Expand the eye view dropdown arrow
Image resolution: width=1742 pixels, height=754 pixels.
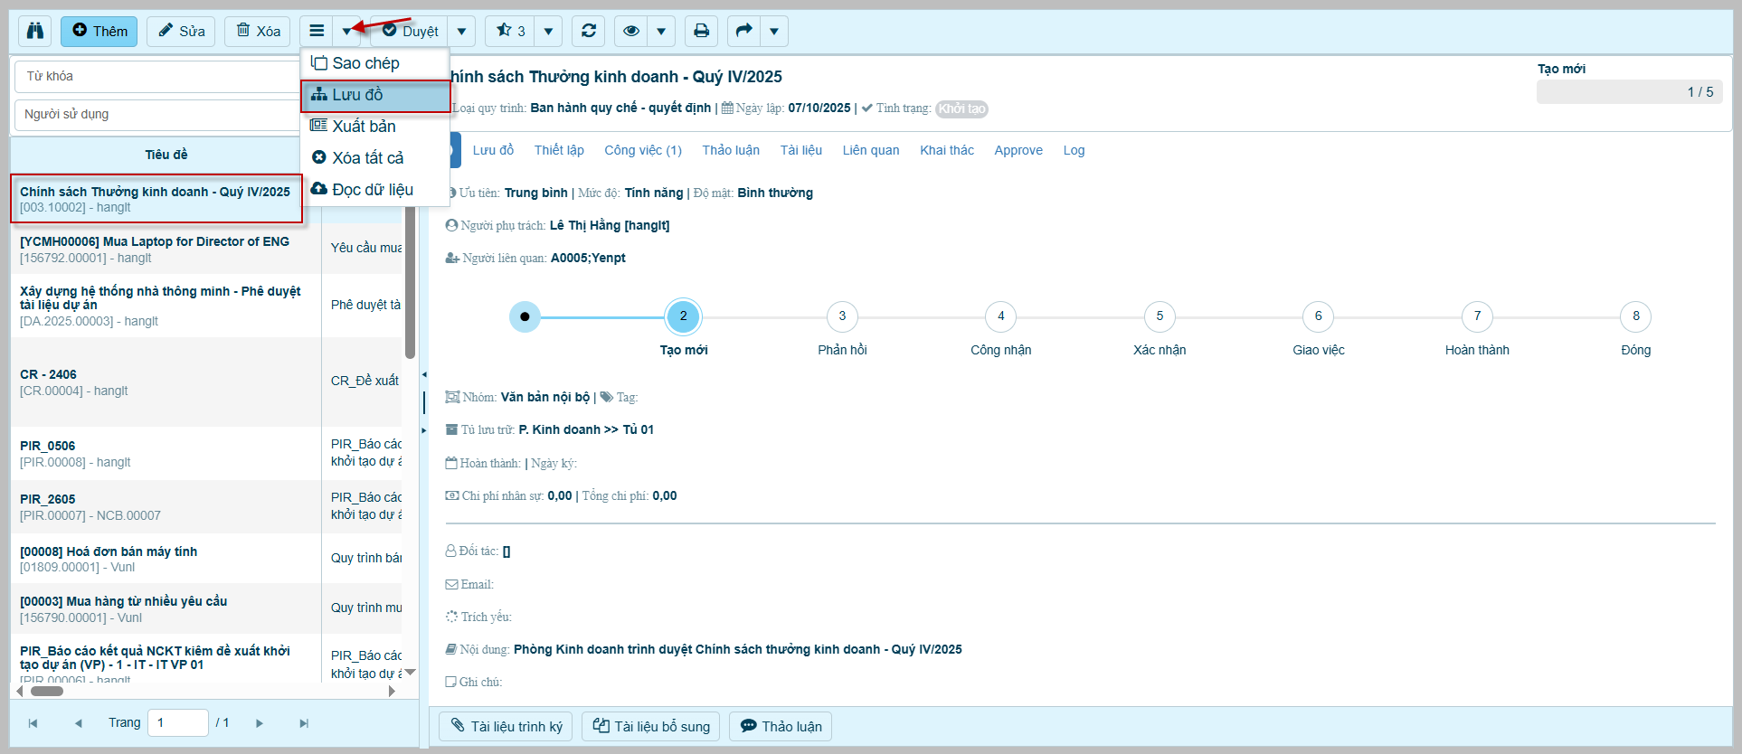(661, 31)
